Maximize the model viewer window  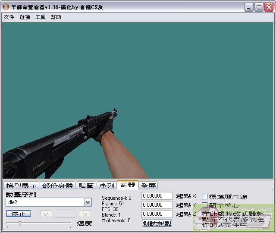click(x=259, y=7)
